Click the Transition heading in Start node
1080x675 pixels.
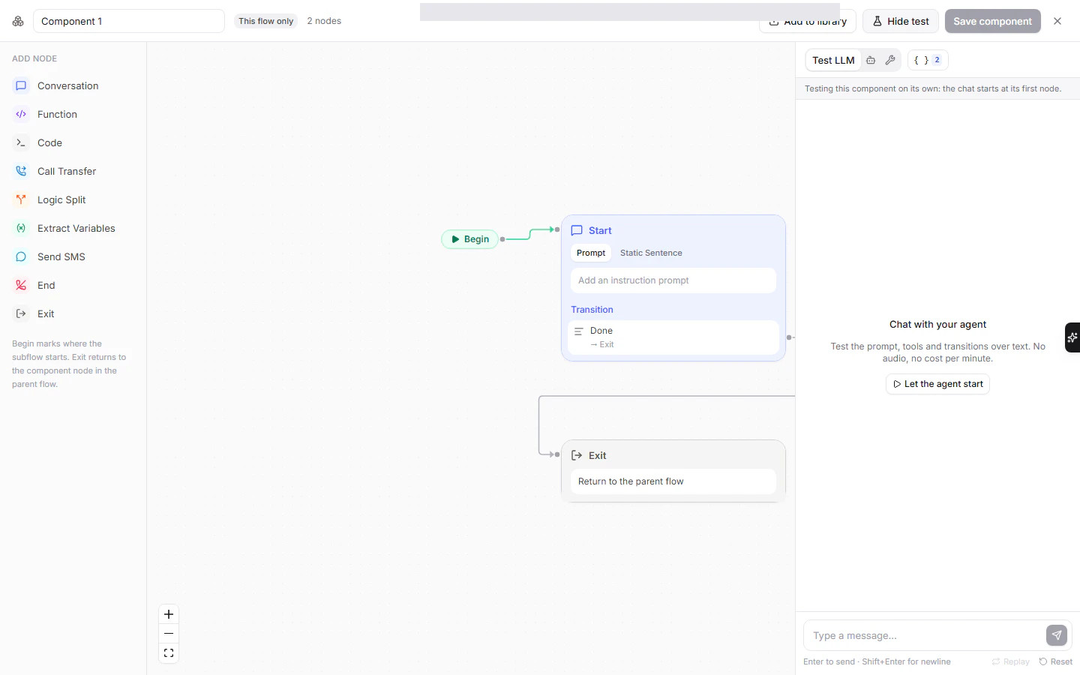(592, 310)
